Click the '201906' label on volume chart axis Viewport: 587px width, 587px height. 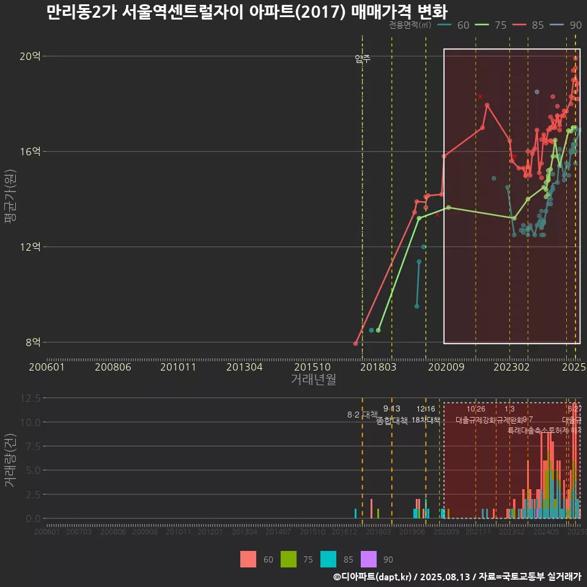click(x=412, y=531)
